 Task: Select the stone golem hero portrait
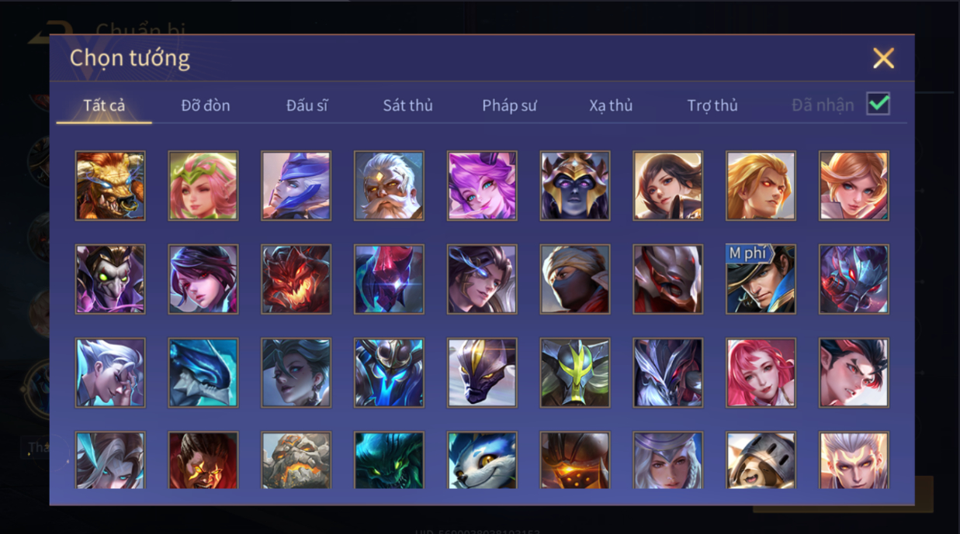(296, 460)
